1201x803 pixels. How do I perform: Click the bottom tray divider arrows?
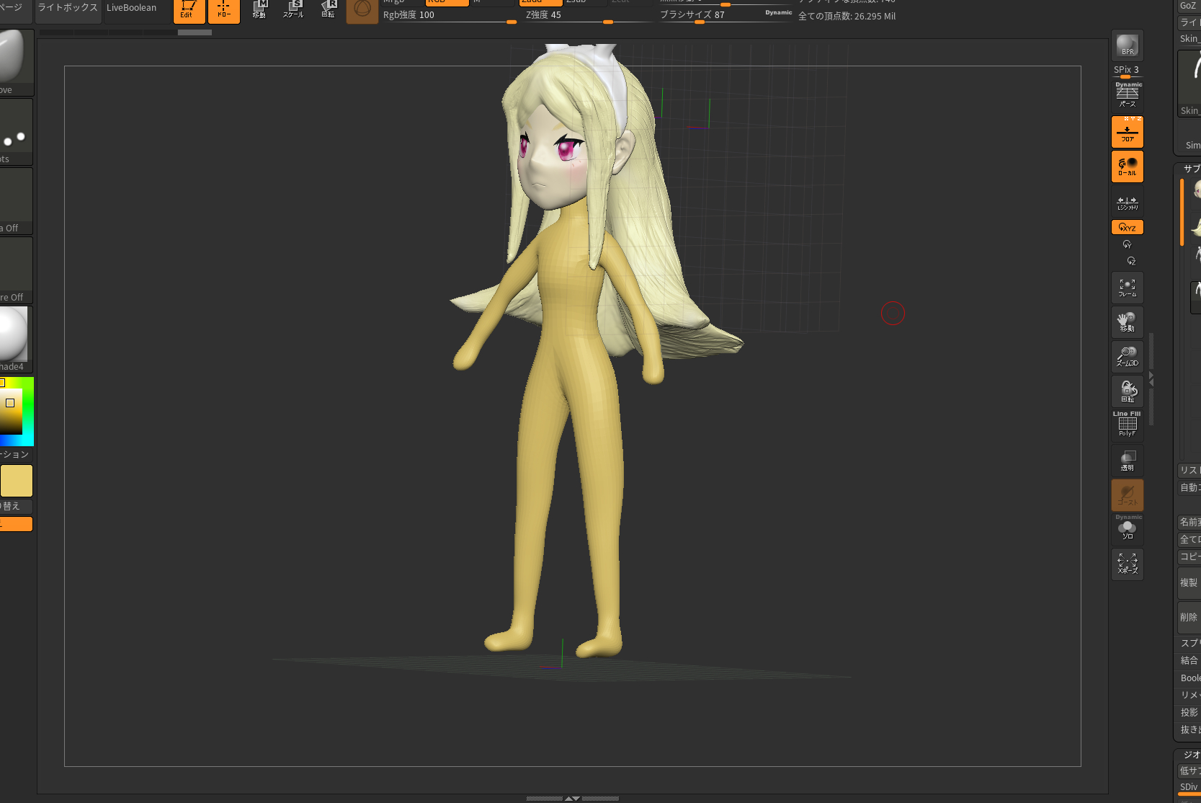[572, 799]
